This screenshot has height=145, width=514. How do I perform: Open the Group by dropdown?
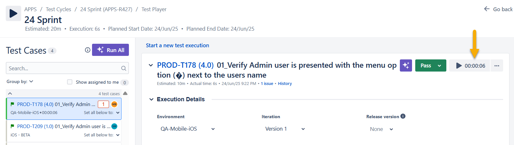coord(20,81)
